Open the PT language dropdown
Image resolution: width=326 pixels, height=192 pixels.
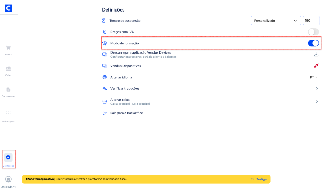[x=313, y=77]
